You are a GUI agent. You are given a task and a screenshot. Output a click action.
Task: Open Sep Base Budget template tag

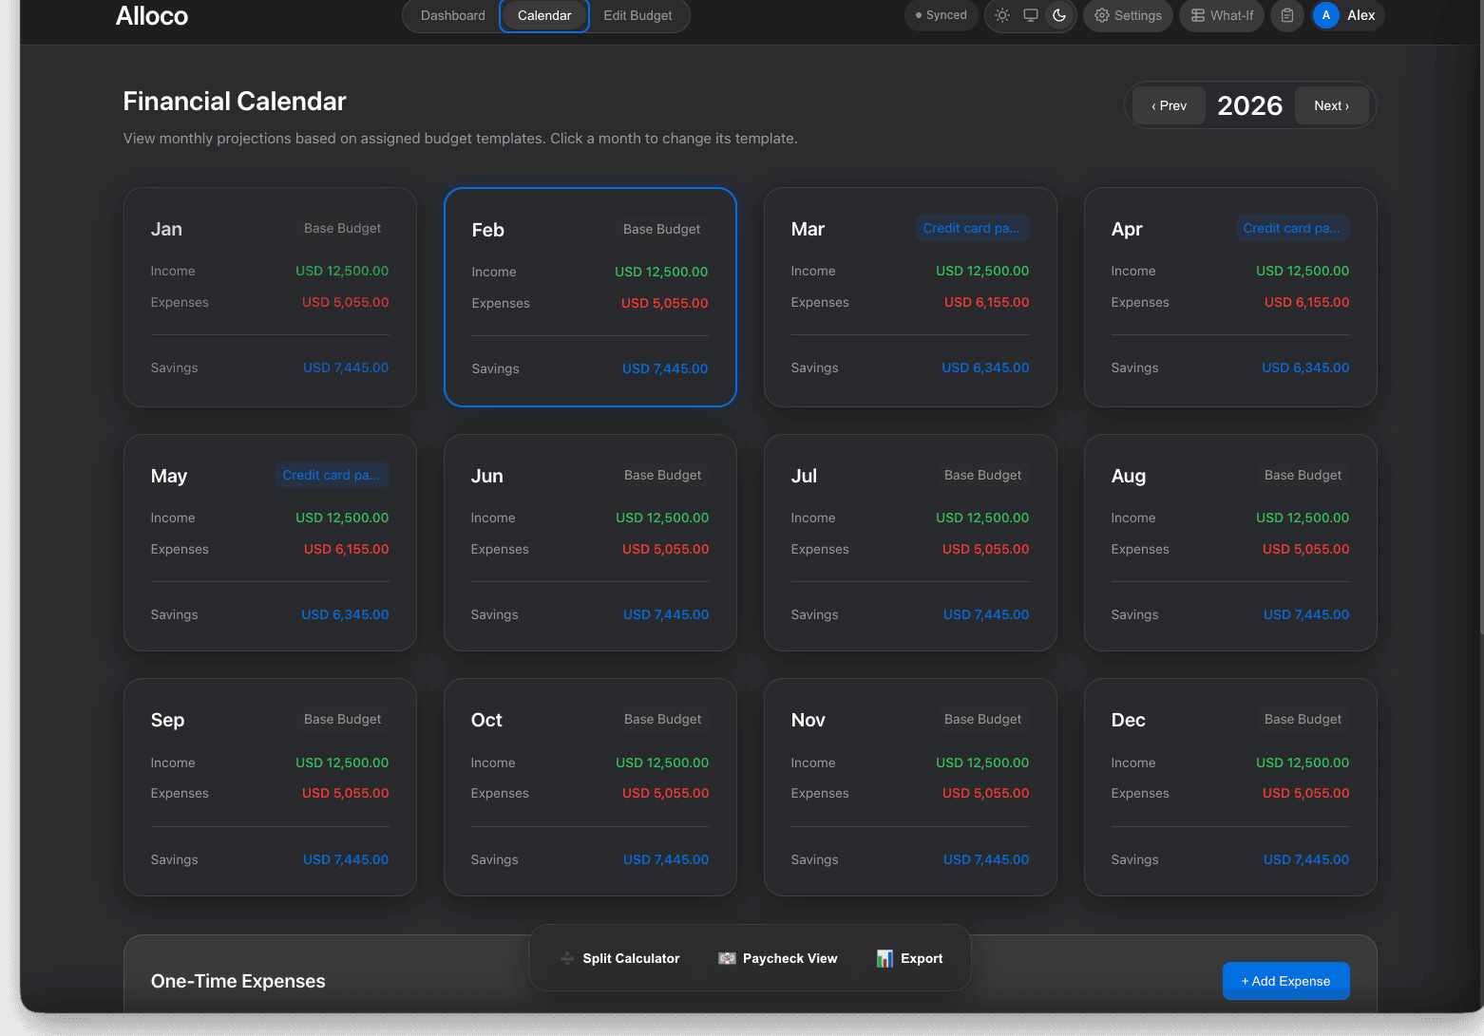(x=342, y=719)
